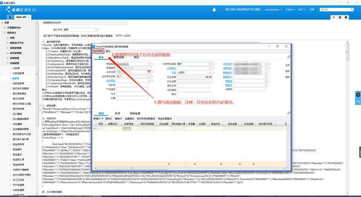Click the 发票号 input field
Screen dimensions: 361x197
click(249, 89)
